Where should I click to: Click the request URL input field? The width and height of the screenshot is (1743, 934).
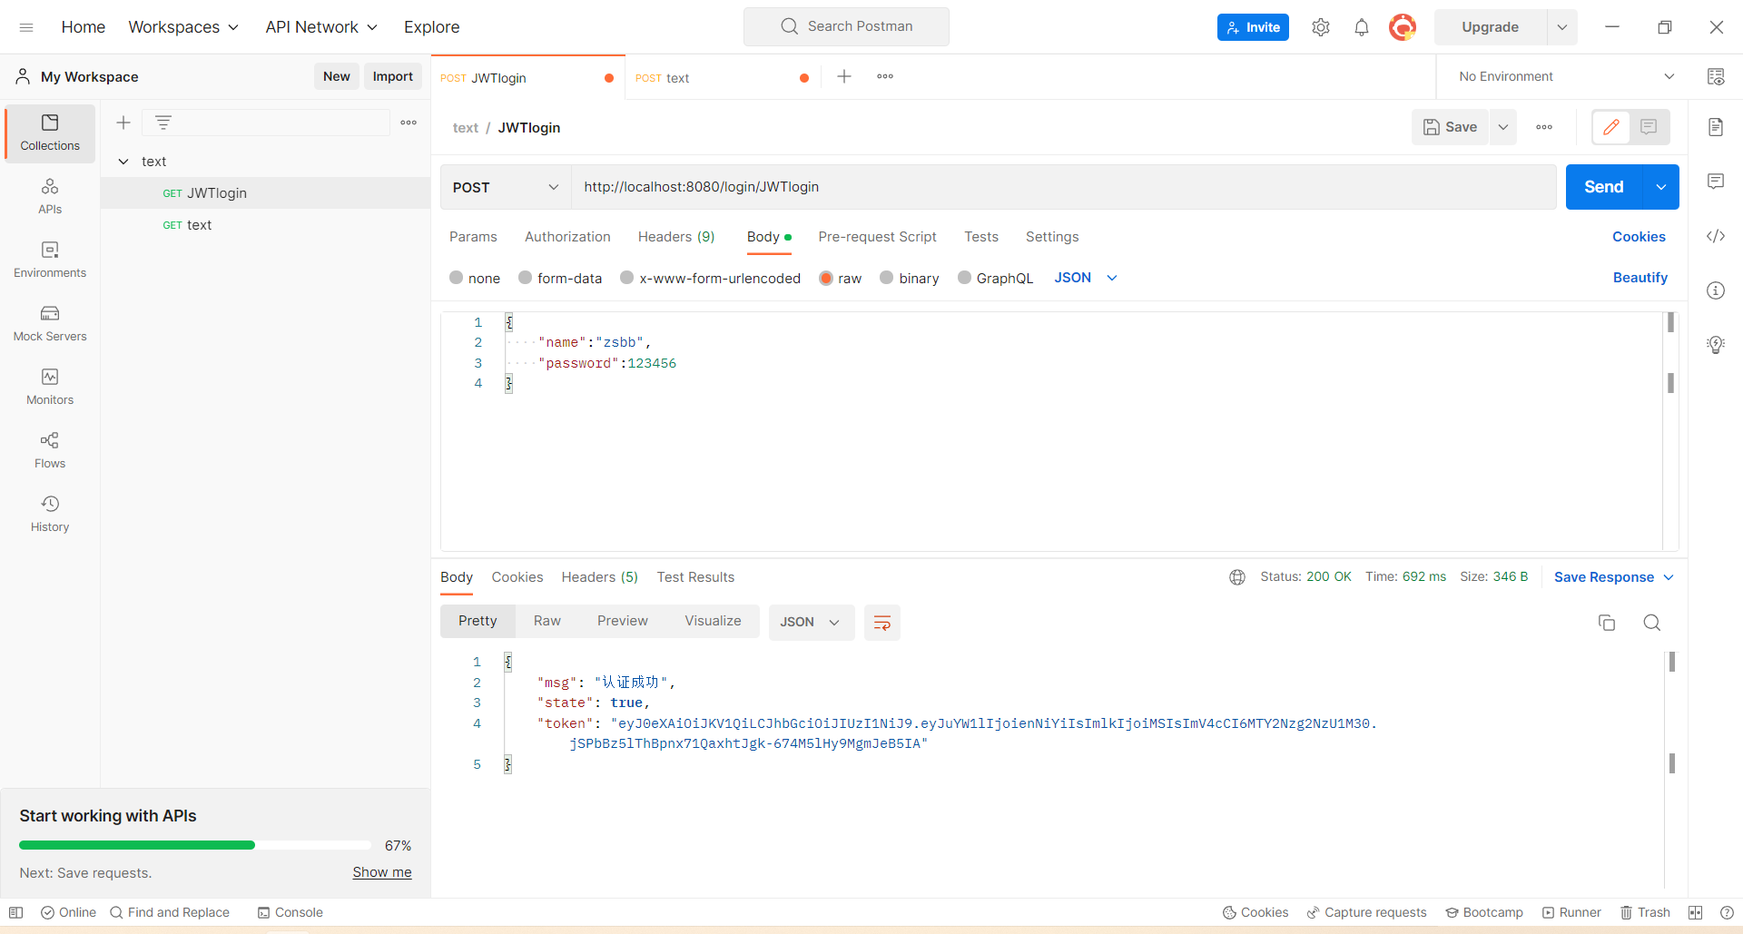coord(1064,187)
